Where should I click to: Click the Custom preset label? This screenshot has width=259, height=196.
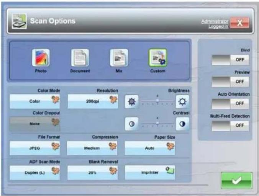point(158,71)
